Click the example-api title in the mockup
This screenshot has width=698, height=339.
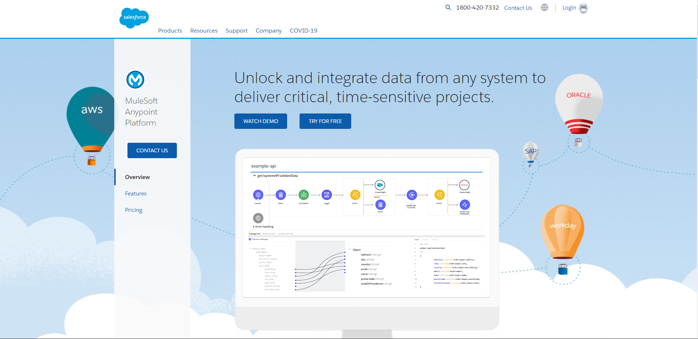(x=264, y=166)
